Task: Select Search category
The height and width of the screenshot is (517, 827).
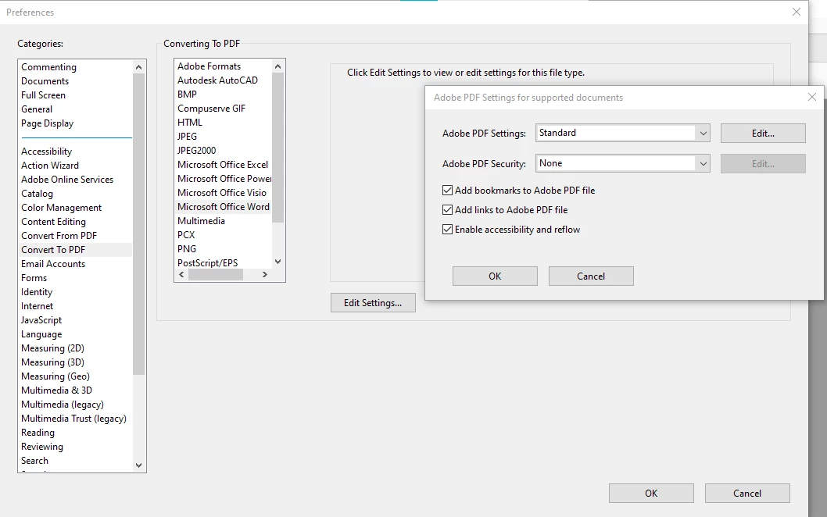Action: [x=34, y=461]
